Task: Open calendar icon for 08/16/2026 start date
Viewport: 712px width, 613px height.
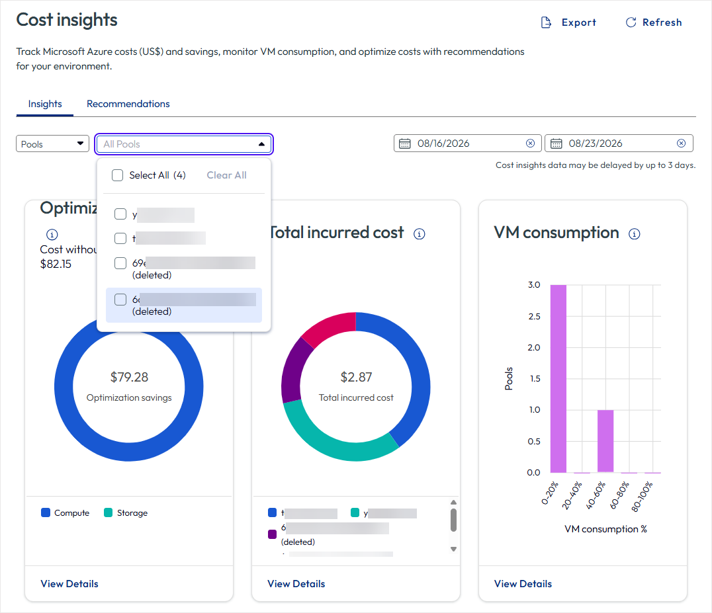Action: pos(404,143)
